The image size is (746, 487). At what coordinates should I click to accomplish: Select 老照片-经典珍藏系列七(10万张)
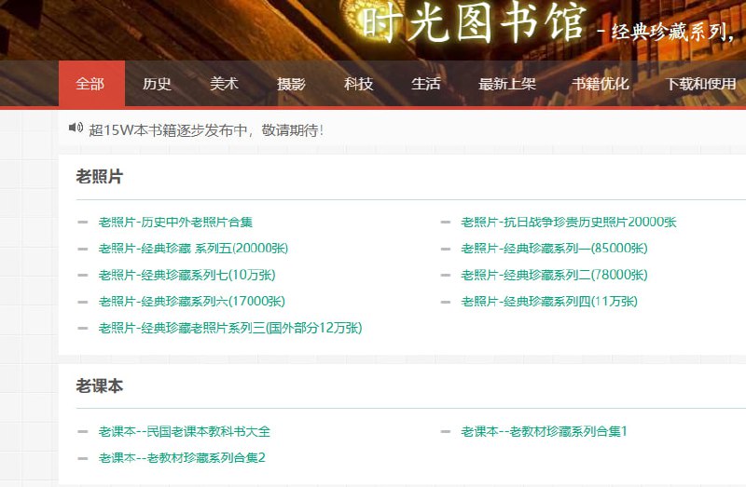click(x=186, y=276)
